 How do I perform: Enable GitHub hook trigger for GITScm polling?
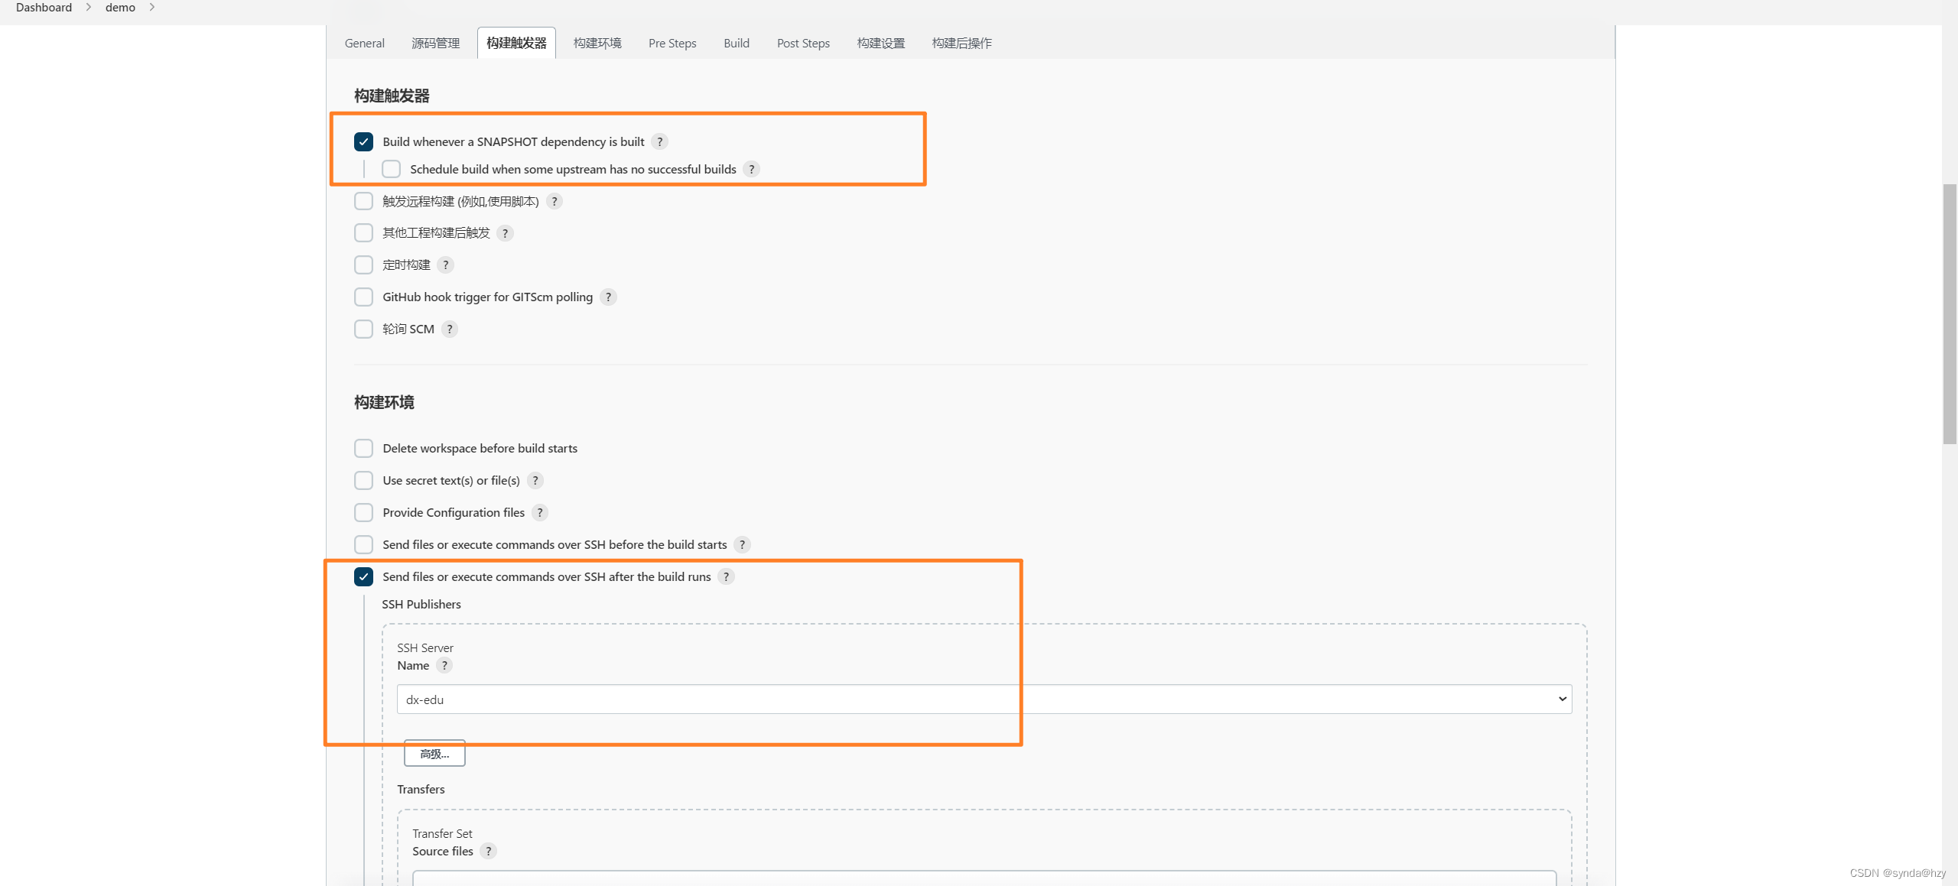click(363, 297)
